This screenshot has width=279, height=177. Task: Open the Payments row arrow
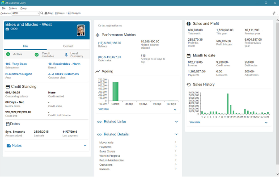tap(176, 147)
